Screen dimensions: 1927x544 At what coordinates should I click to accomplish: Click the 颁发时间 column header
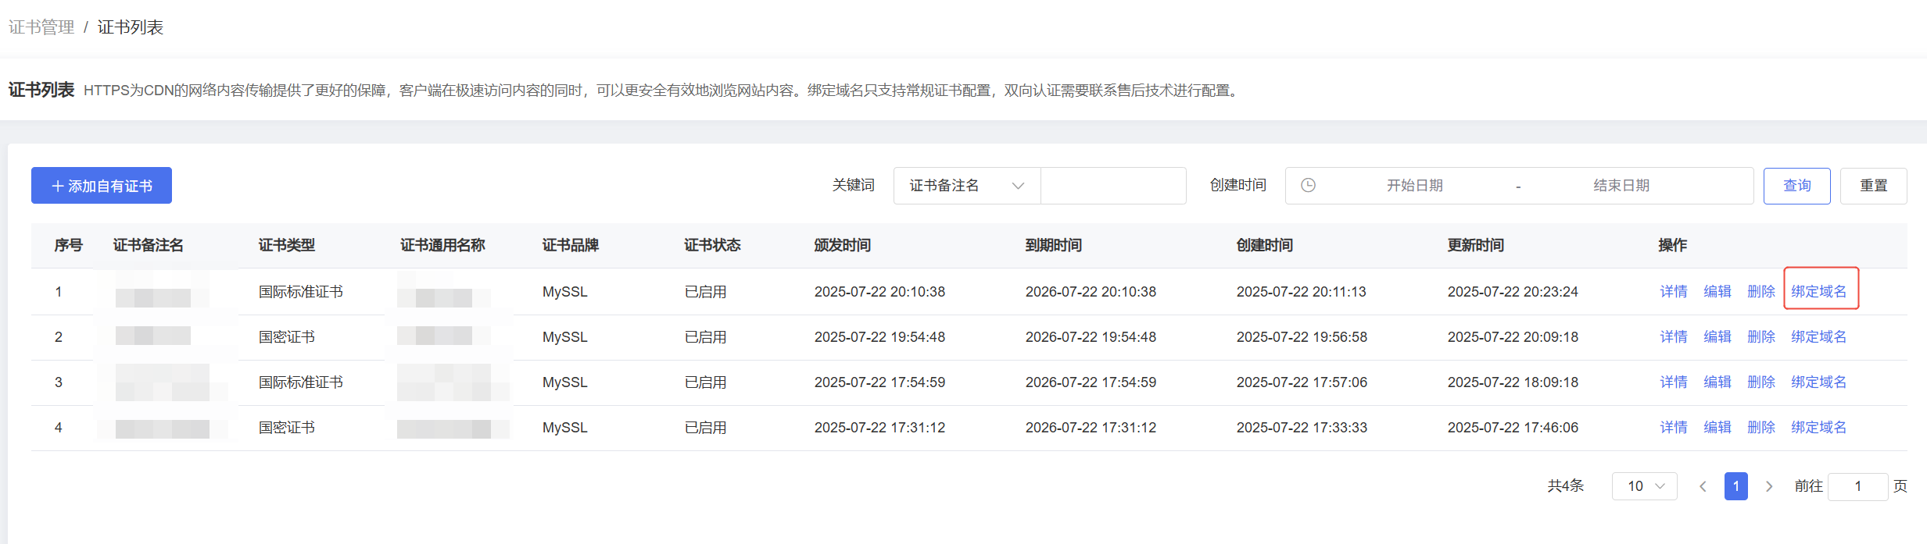click(843, 245)
